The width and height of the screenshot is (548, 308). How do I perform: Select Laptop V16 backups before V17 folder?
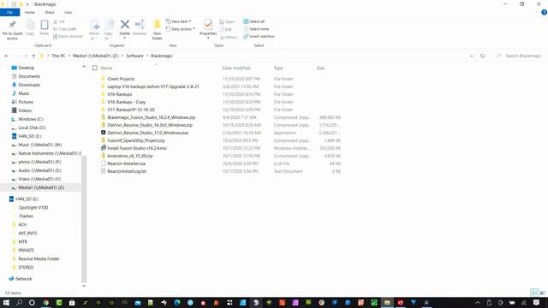(153, 86)
